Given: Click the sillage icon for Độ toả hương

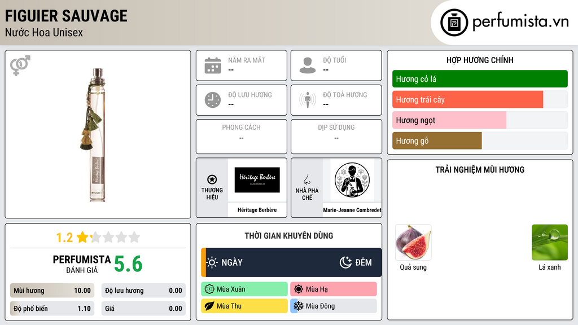Looking at the screenshot, I should pyautogui.click(x=308, y=100).
